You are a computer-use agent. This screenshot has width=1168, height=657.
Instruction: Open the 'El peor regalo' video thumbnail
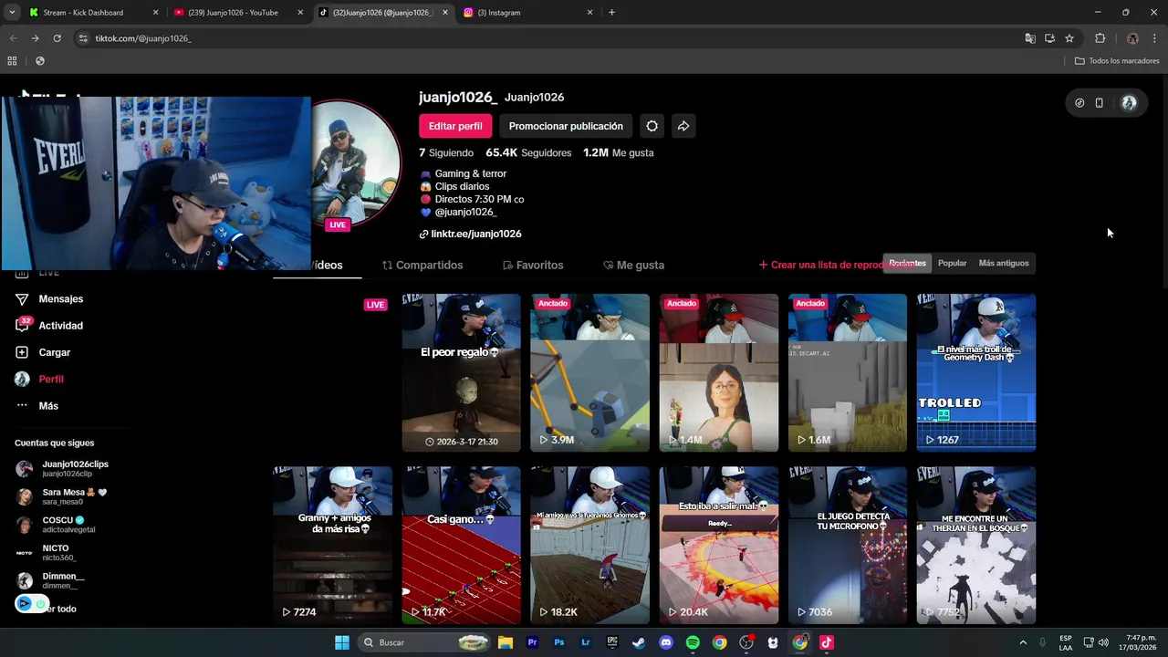pos(461,372)
